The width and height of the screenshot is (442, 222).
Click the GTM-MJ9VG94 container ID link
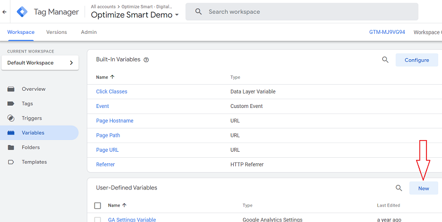pyautogui.click(x=387, y=32)
